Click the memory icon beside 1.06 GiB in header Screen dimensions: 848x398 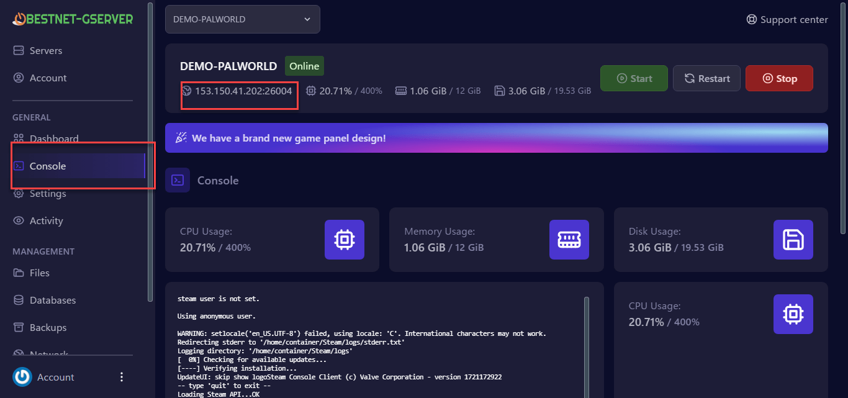point(401,91)
